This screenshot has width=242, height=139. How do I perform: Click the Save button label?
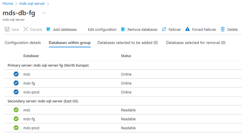coord(15,29)
